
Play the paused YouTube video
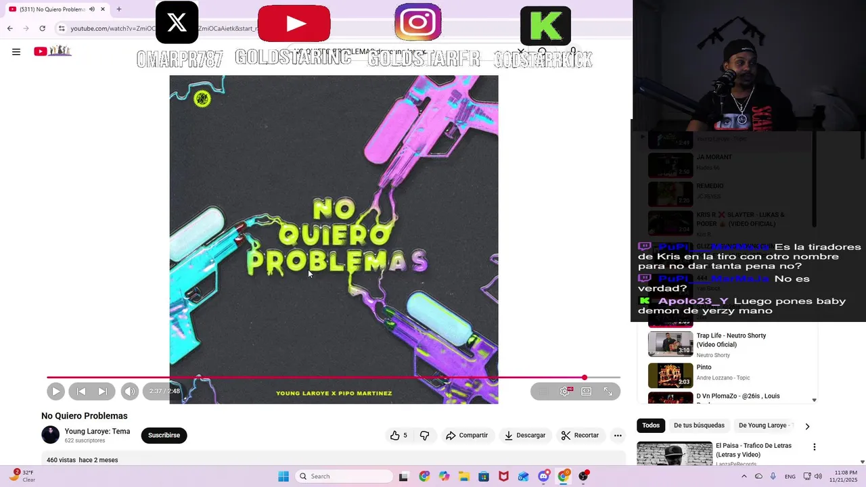[x=55, y=391]
